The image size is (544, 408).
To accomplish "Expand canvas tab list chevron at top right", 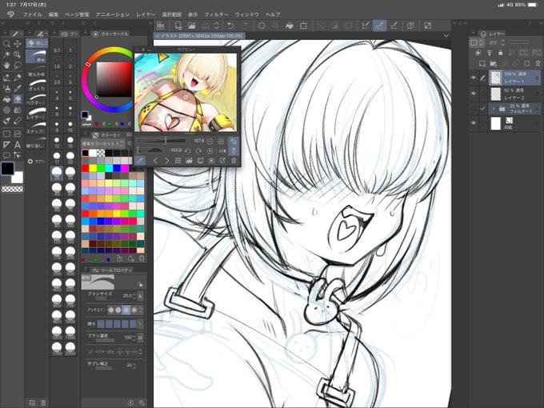I will click(x=446, y=35).
